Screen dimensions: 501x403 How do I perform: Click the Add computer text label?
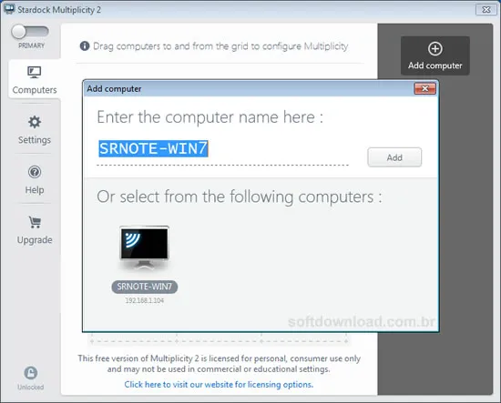tap(435, 65)
